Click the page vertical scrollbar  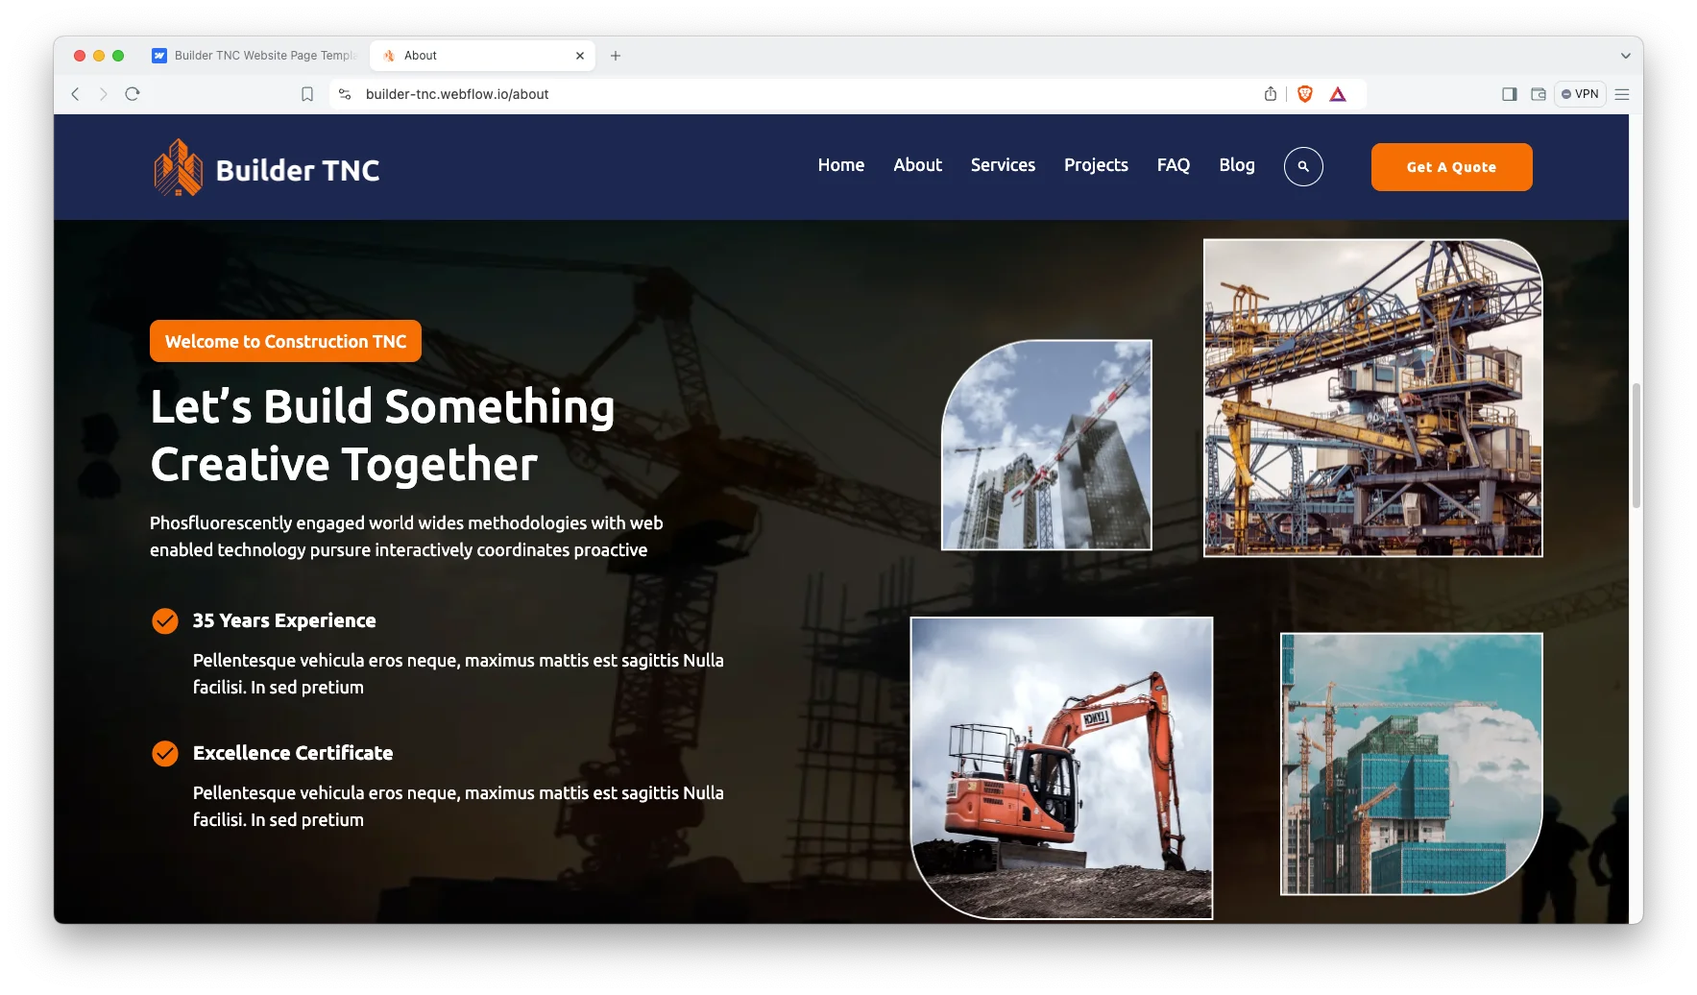click(x=1636, y=446)
